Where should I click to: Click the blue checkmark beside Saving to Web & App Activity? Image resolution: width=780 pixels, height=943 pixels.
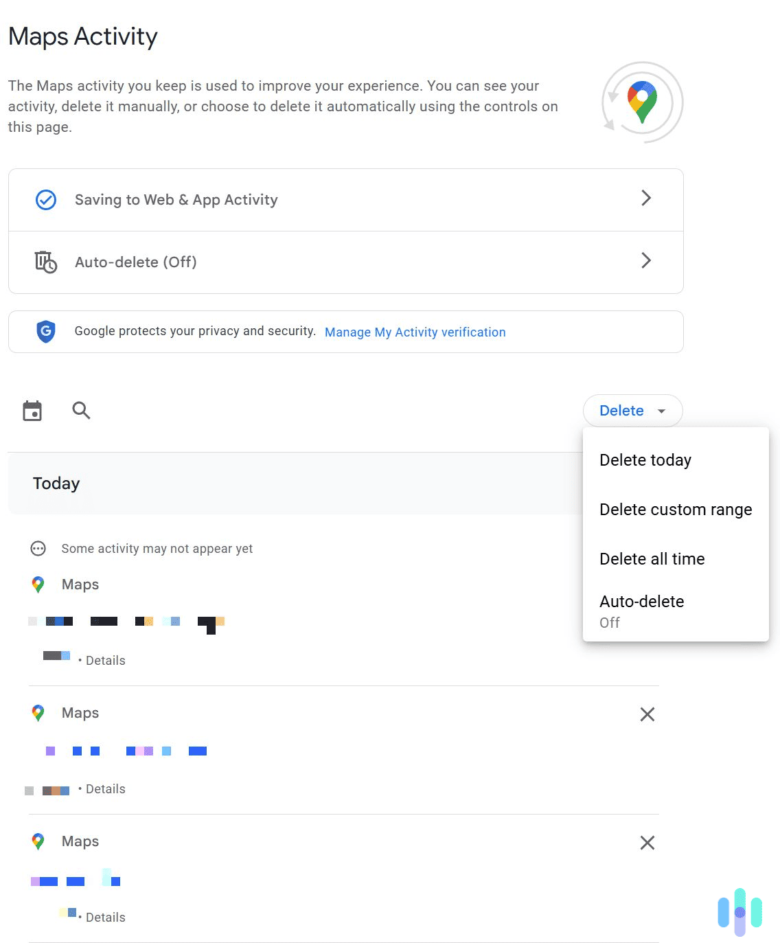45,199
